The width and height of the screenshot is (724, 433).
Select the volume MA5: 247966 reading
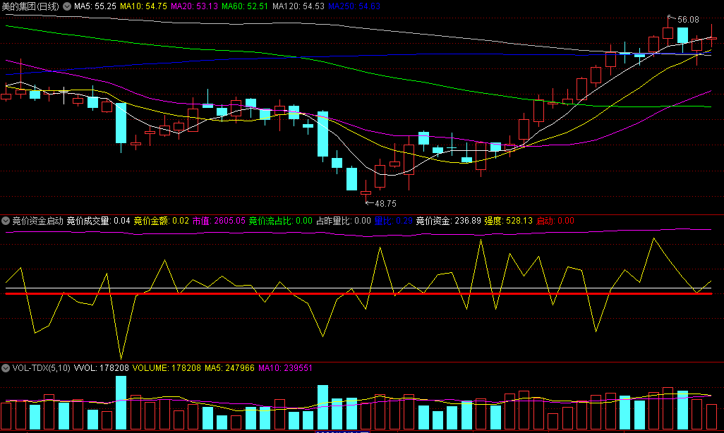click(x=229, y=368)
